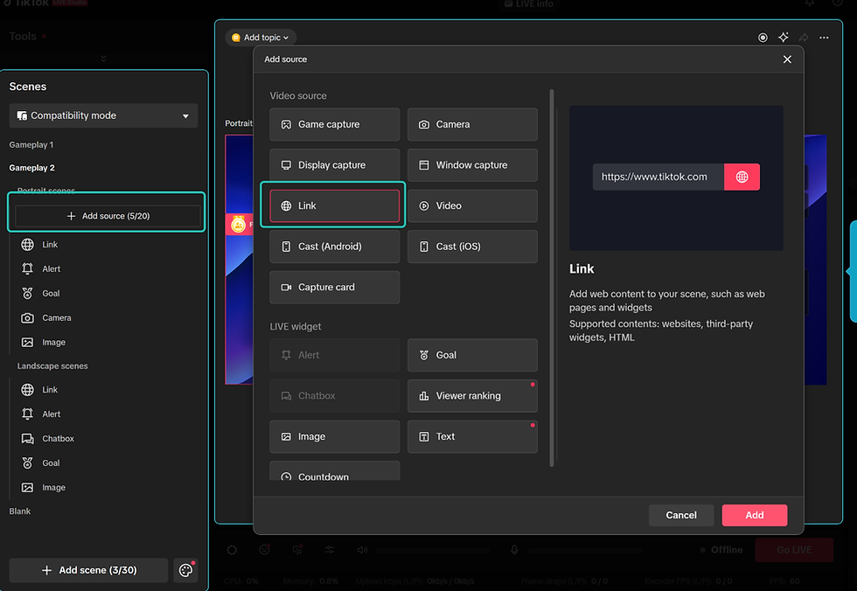Open the Compatibility mode dropdown
The height and width of the screenshot is (591, 857).
pyautogui.click(x=103, y=115)
